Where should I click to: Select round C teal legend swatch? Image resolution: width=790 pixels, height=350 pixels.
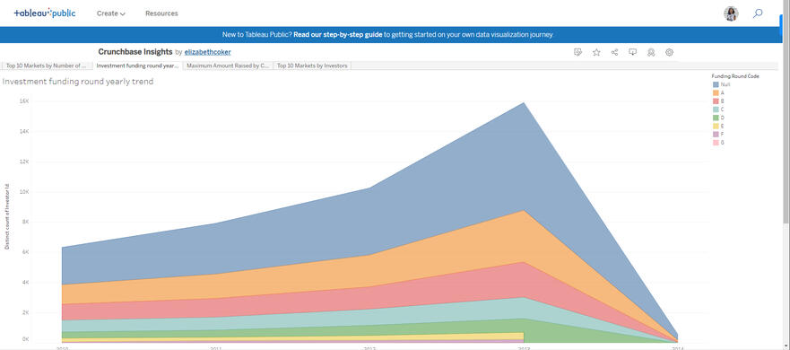coord(715,109)
